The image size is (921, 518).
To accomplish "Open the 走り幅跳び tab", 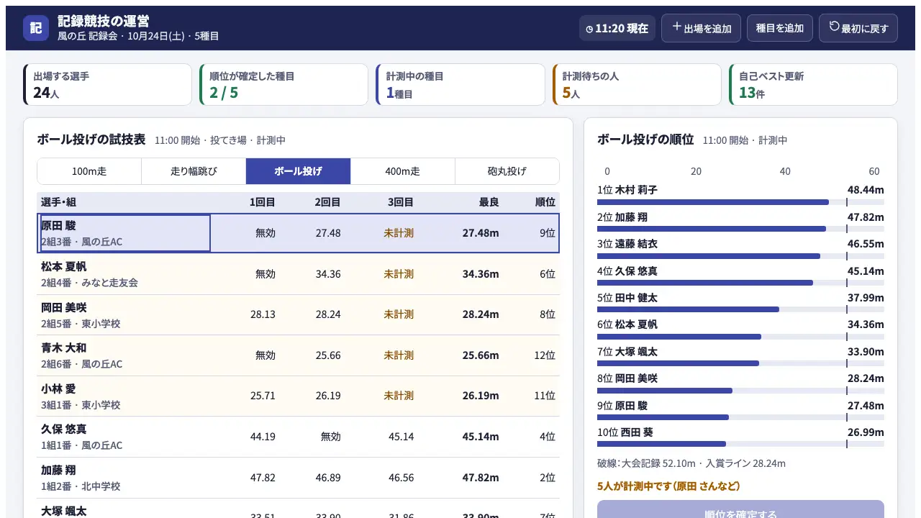I will tap(194, 171).
